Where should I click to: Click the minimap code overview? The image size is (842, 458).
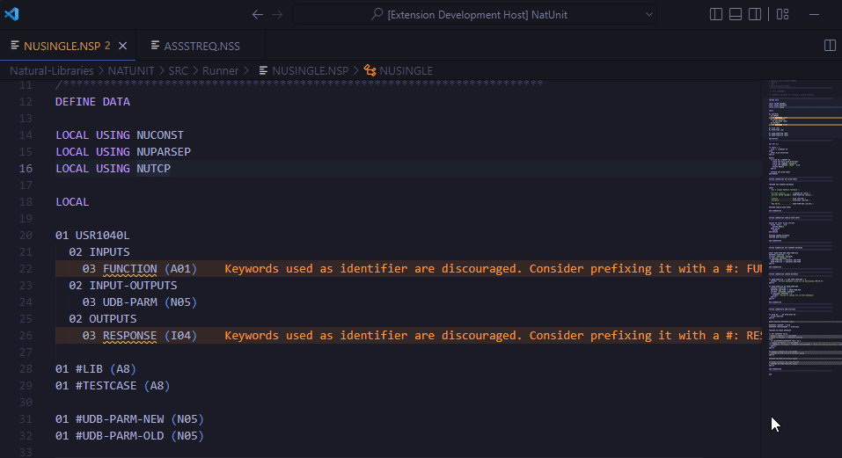802,228
